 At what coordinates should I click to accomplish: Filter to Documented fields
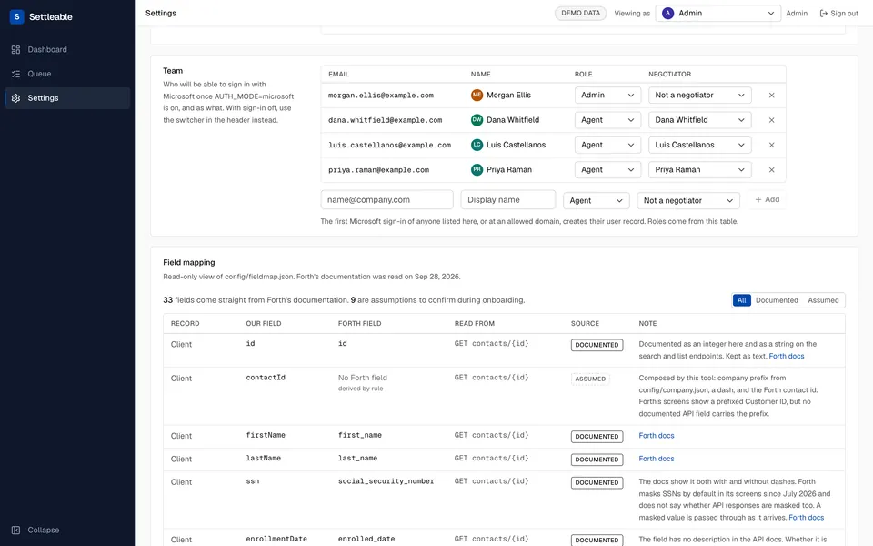tap(777, 300)
